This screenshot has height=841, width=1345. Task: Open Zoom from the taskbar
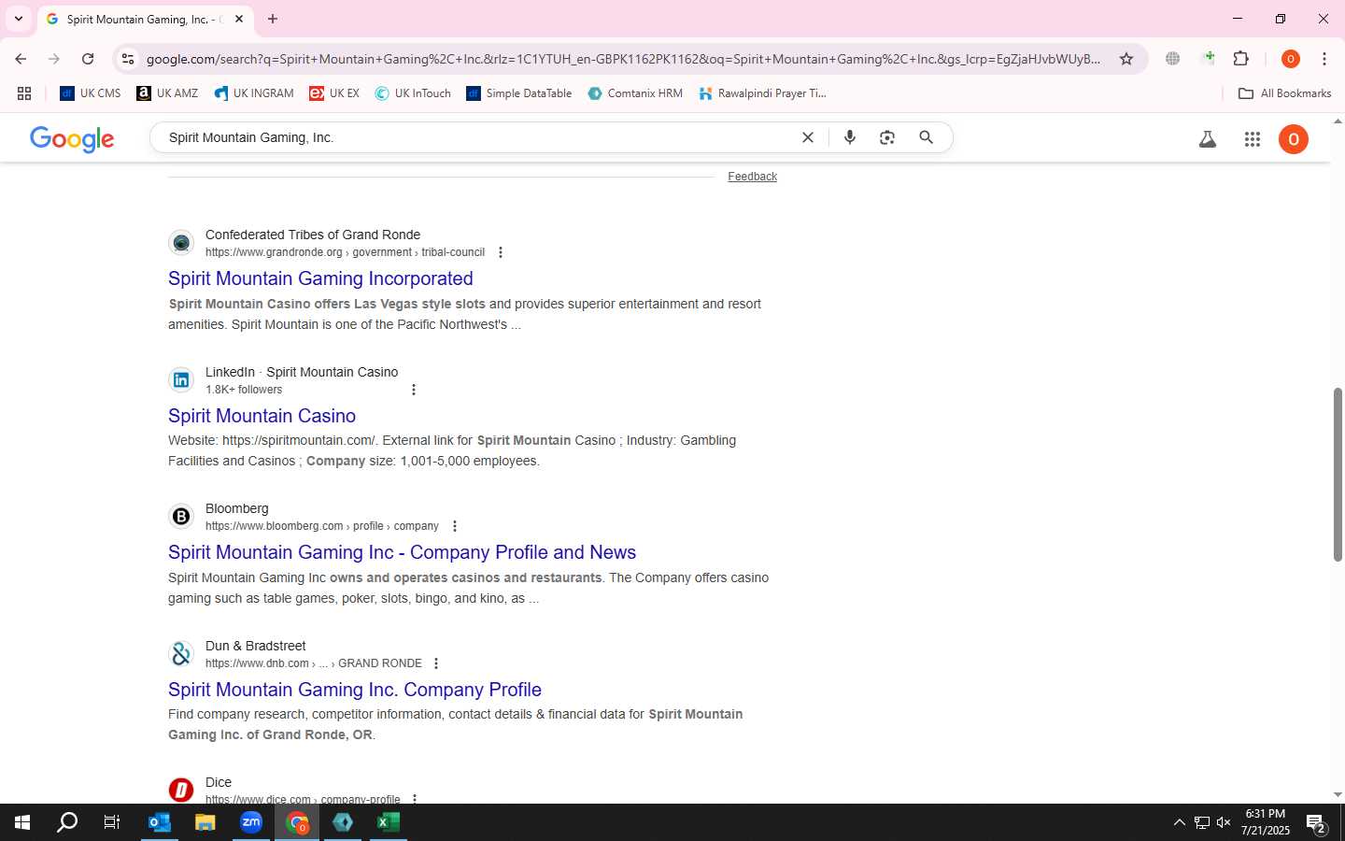click(x=251, y=822)
